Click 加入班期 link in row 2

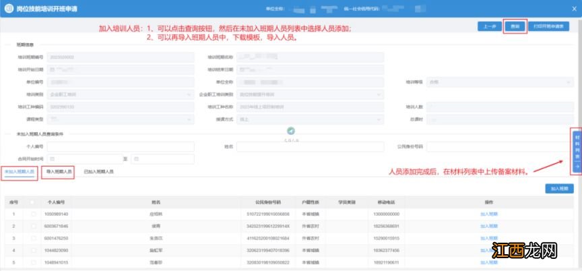coord(489,226)
